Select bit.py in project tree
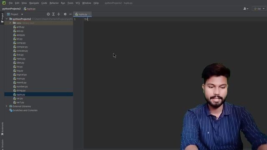The height and width of the screenshot is (150, 267). pyautogui.click(x=20, y=39)
